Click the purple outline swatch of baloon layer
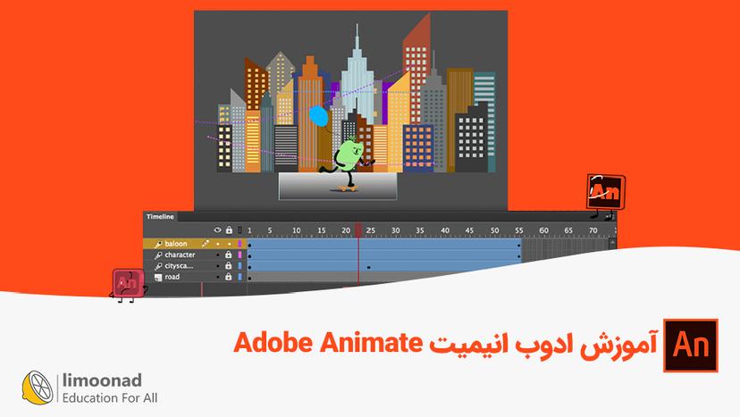 (x=240, y=244)
